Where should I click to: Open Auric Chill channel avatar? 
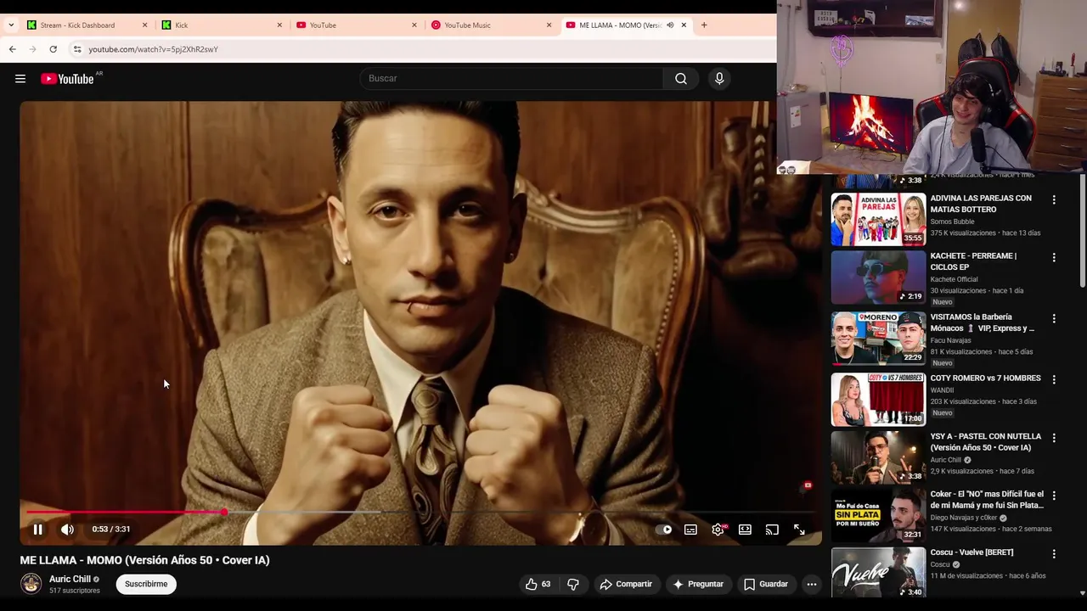[x=31, y=584]
